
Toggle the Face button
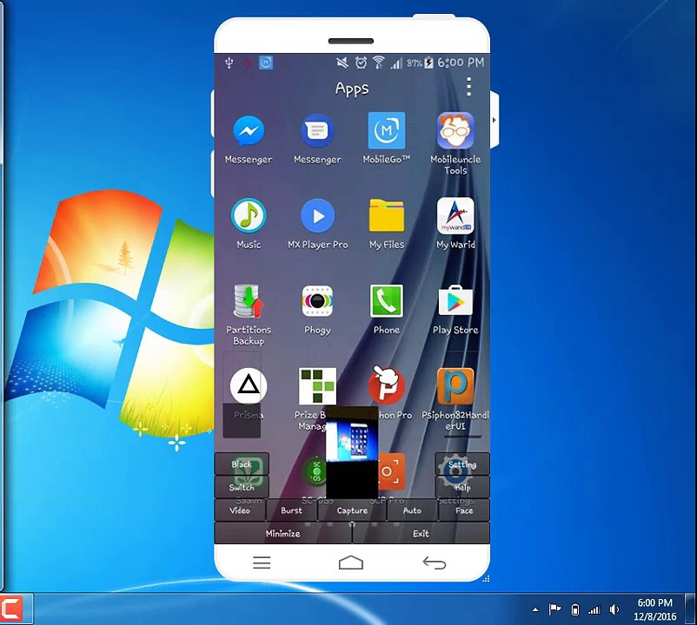coord(463,510)
